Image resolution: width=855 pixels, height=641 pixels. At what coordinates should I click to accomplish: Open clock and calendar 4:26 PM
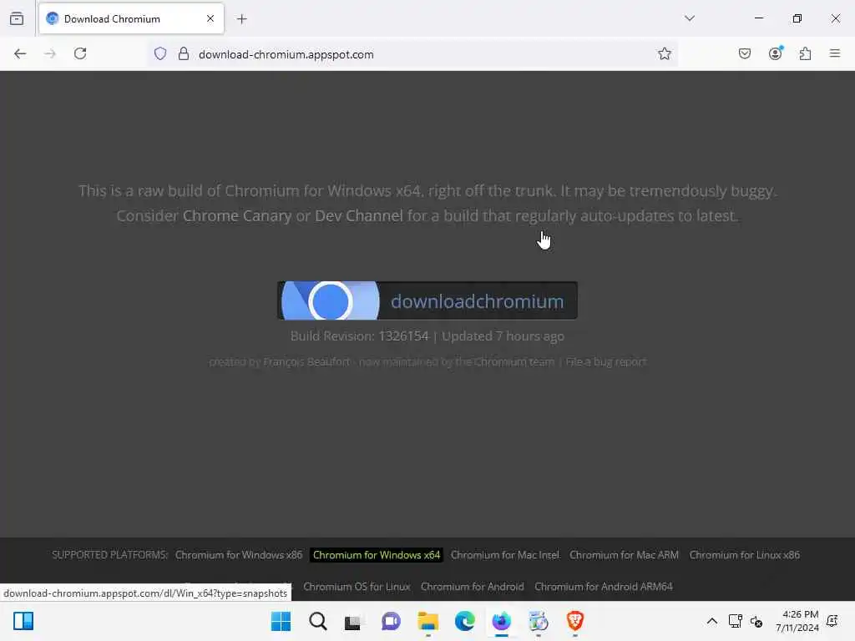(797, 621)
